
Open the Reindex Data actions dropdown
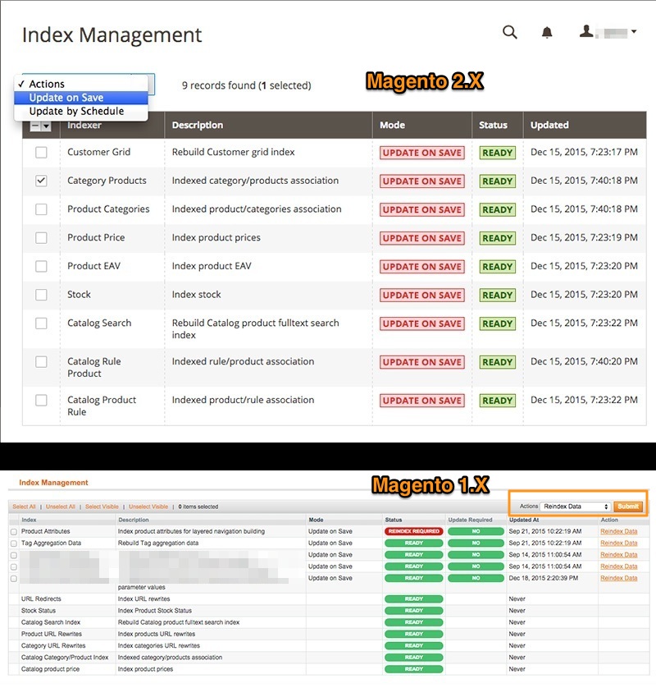pos(576,507)
